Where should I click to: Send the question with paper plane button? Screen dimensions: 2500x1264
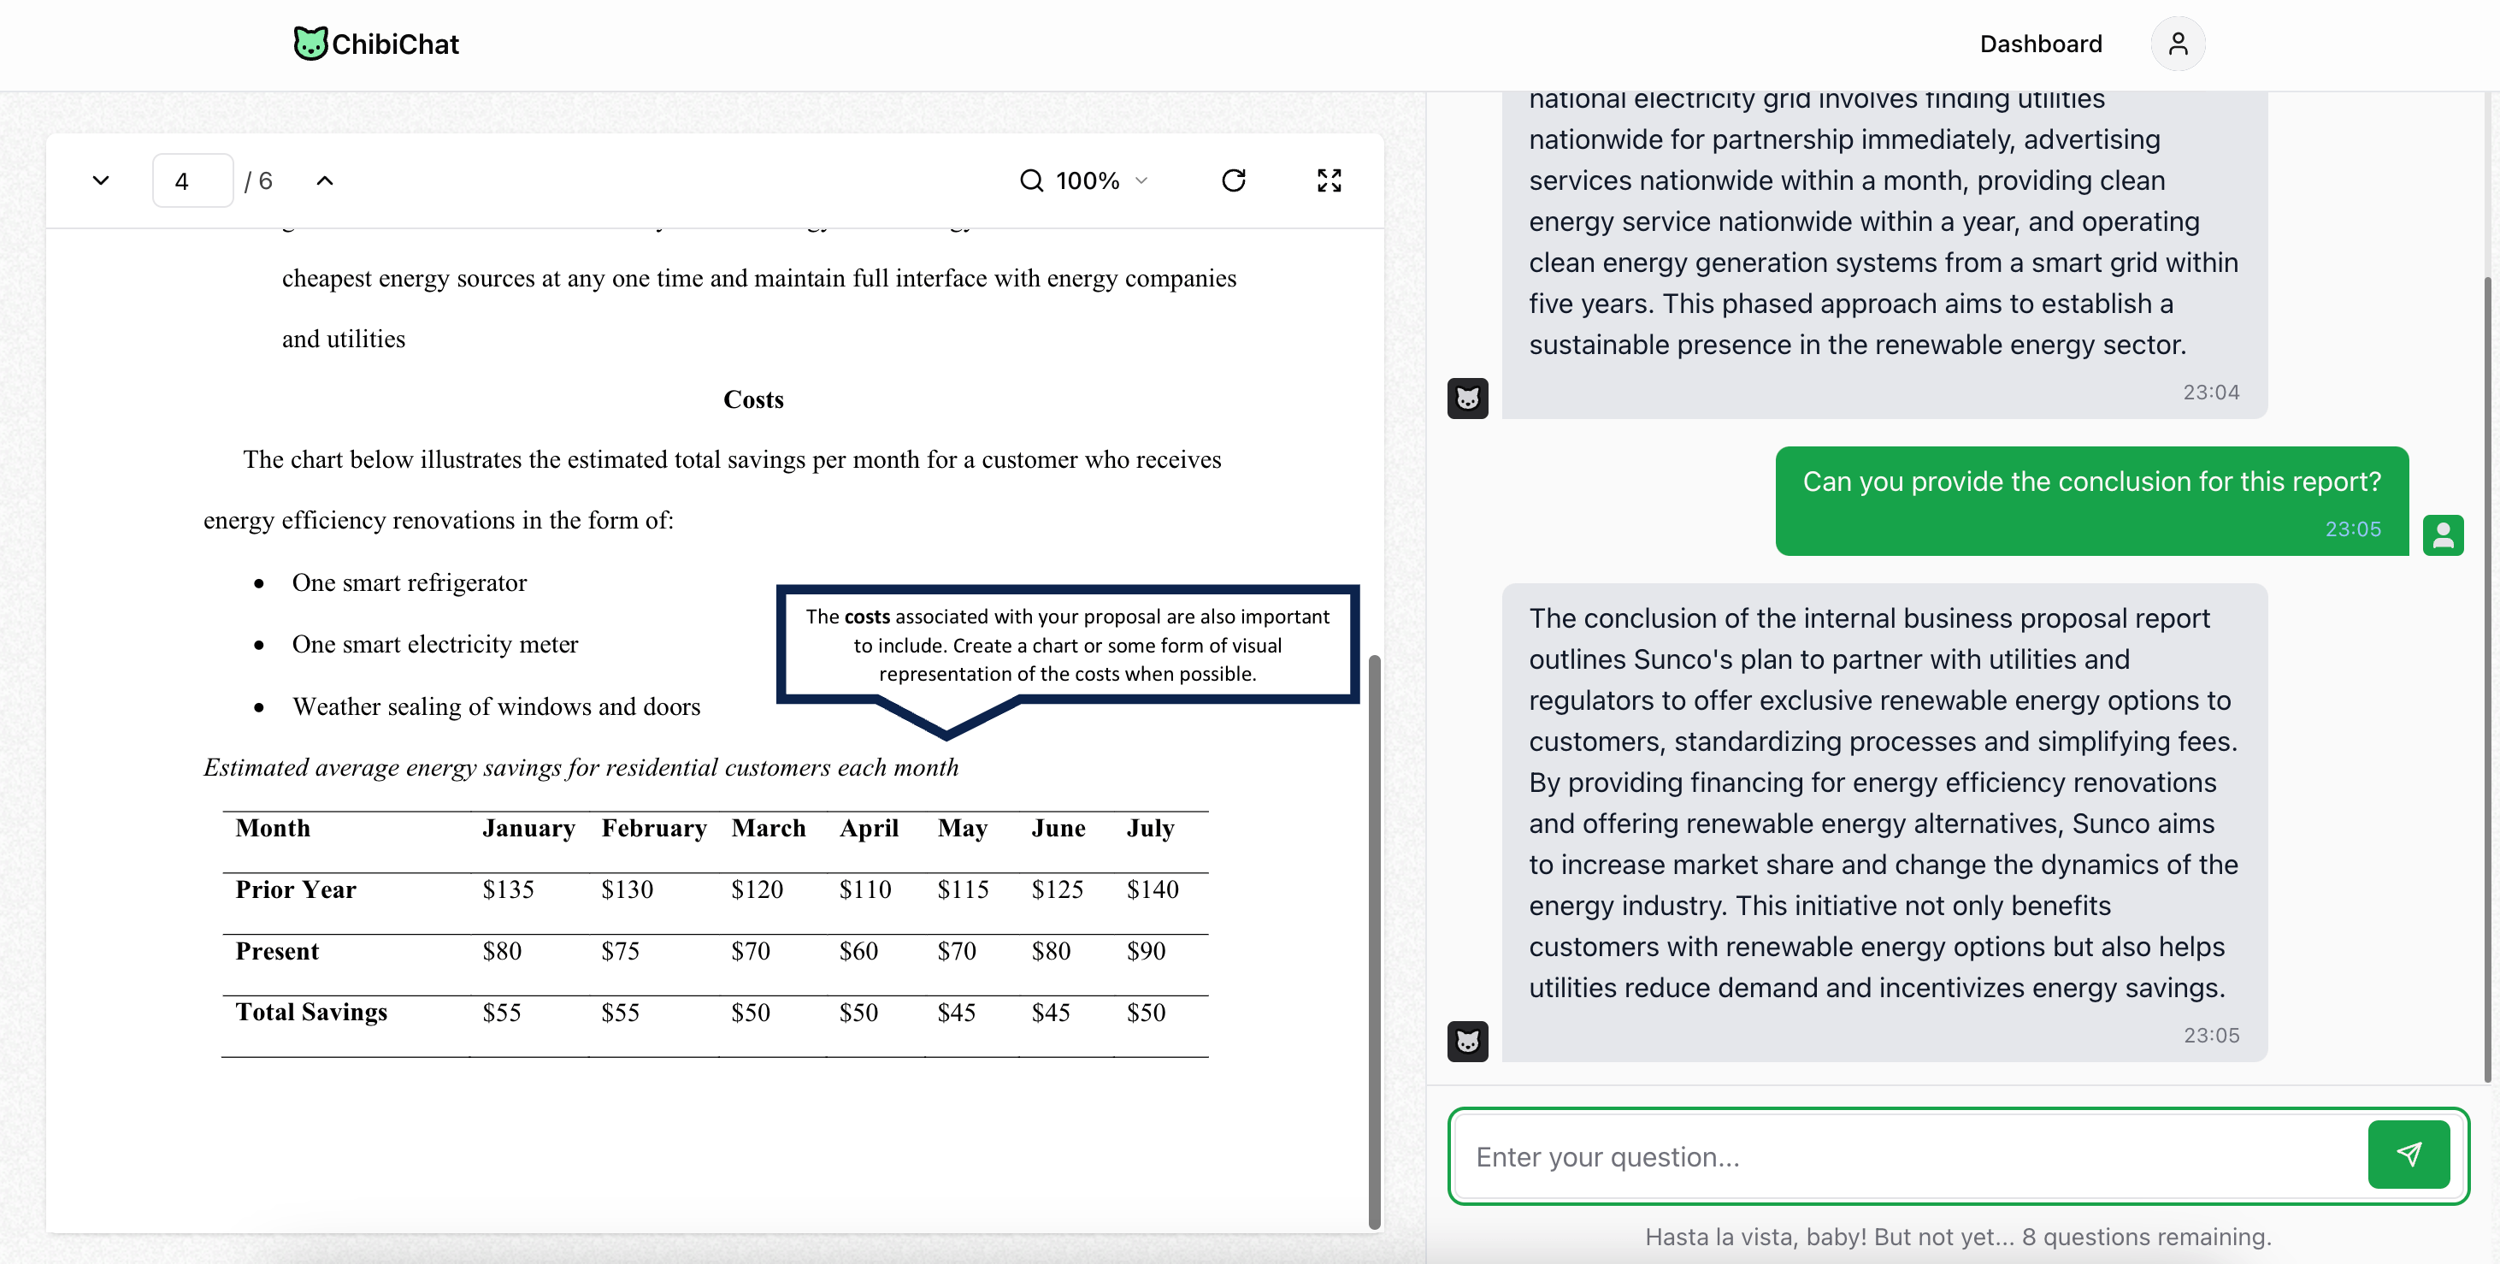tap(2409, 1155)
